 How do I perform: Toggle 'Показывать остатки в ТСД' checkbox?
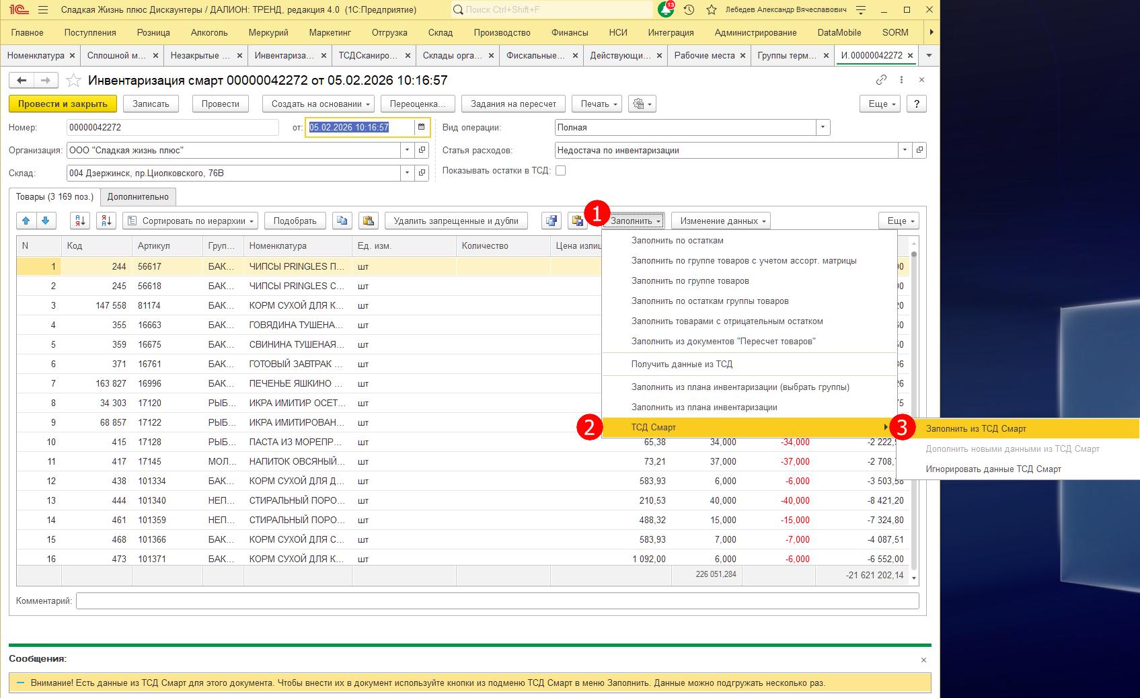560,171
